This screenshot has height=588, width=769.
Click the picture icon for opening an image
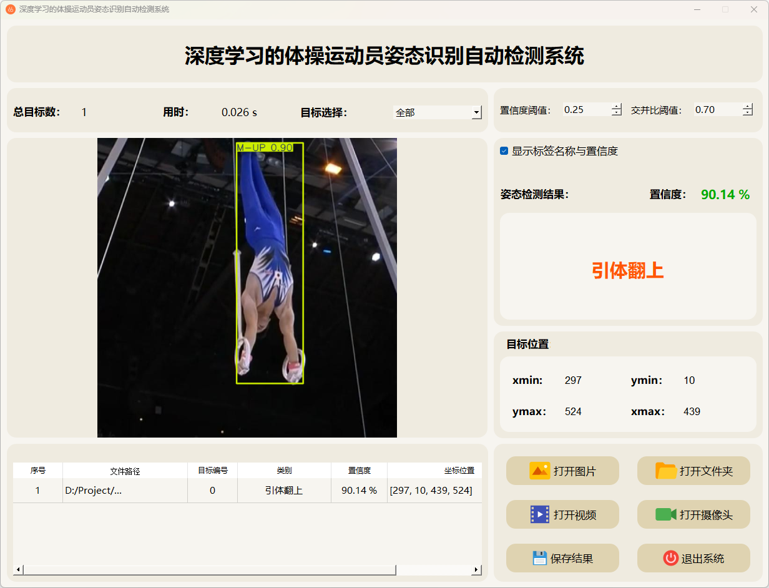coord(539,471)
